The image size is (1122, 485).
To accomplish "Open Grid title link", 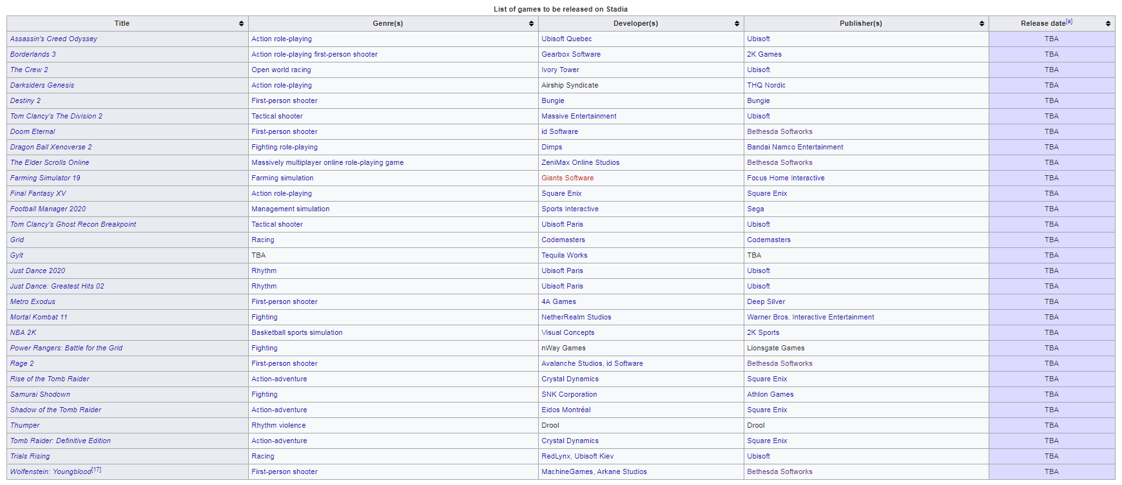I will tap(17, 240).
